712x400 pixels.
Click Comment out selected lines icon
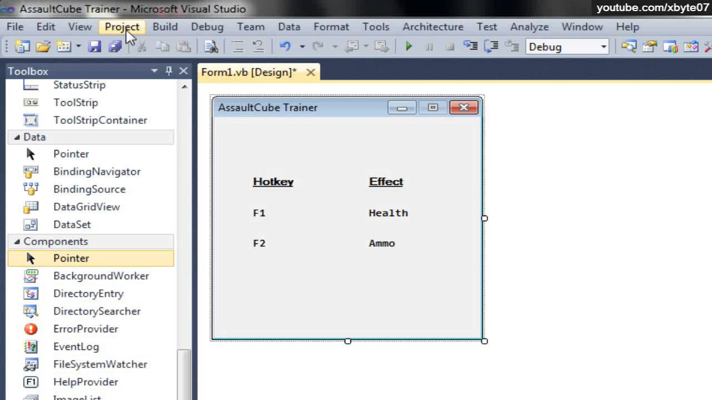coord(238,47)
